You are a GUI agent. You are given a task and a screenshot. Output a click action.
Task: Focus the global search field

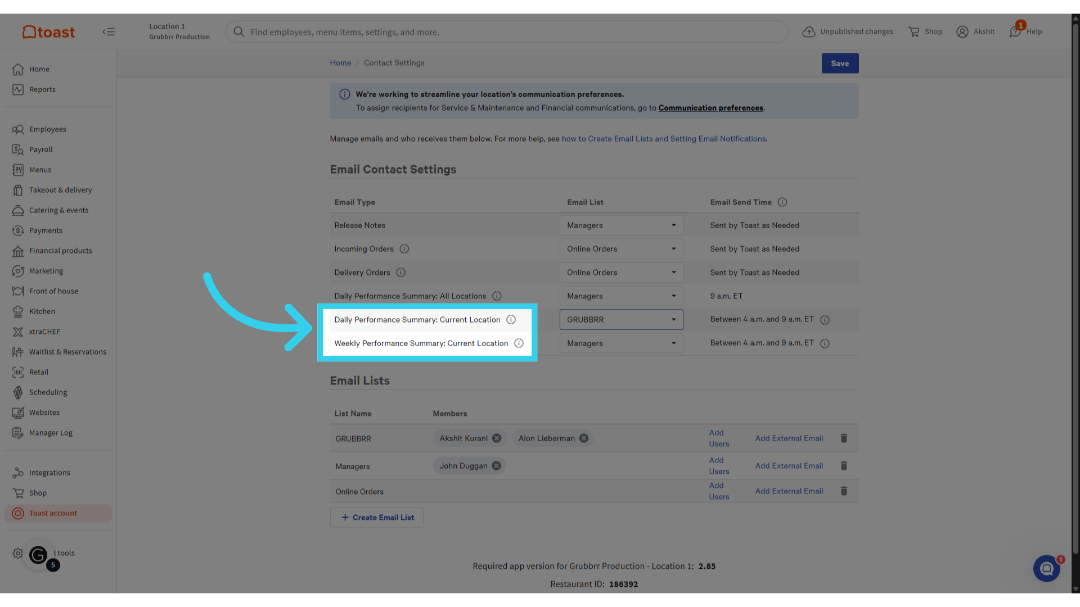point(507,32)
